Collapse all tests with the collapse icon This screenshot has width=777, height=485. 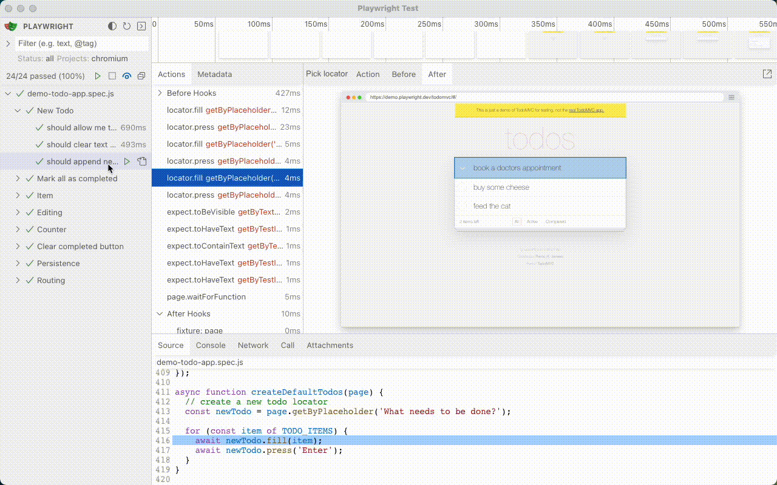coord(141,76)
